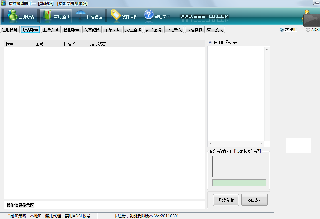
Task: Toggle the 使用昵称列表 nickname list checkbox
Action: [x=209, y=42]
